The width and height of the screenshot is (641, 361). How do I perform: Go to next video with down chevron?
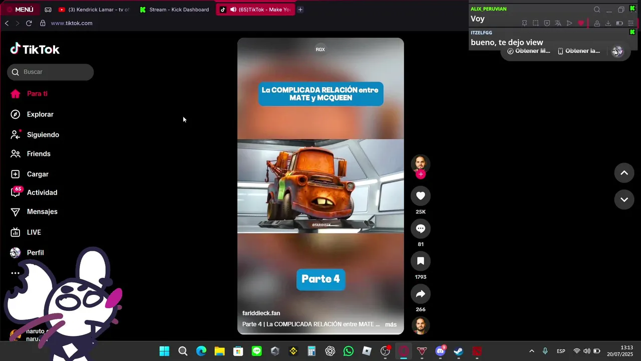coord(624,200)
